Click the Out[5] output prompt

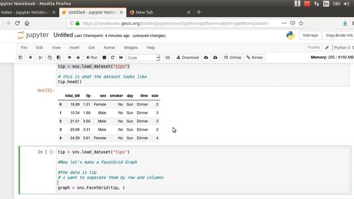tap(46, 91)
